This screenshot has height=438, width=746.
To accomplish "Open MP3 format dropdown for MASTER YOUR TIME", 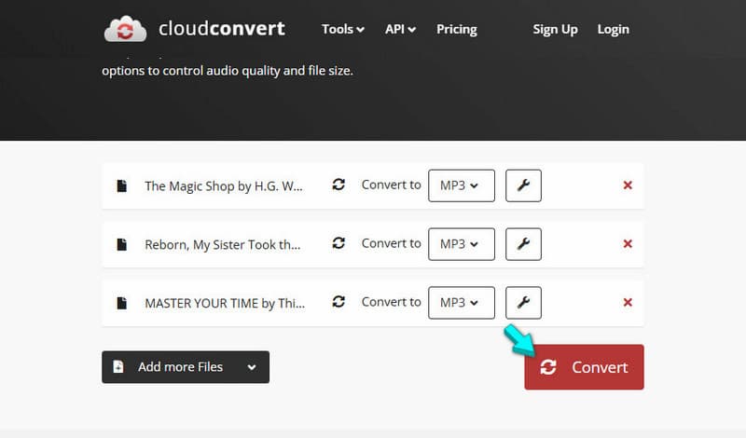I will (x=462, y=303).
